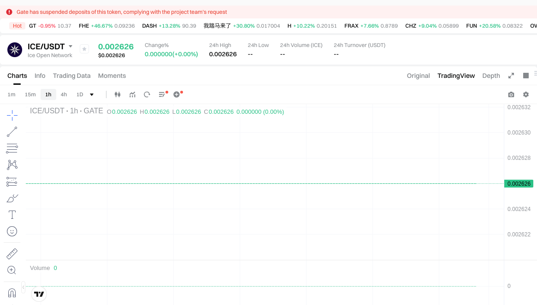The width and height of the screenshot is (537, 305).
Task: Switch to the Trading Data tab
Action: (72, 75)
